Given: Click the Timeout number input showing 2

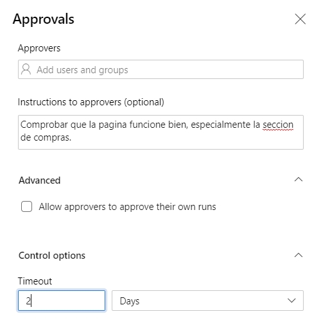Looking at the screenshot, I should 62,301.
